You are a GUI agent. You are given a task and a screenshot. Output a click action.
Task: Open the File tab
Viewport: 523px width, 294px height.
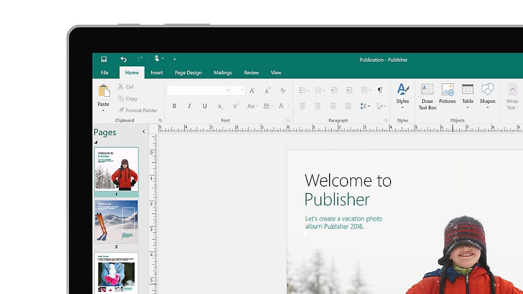pyautogui.click(x=105, y=72)
